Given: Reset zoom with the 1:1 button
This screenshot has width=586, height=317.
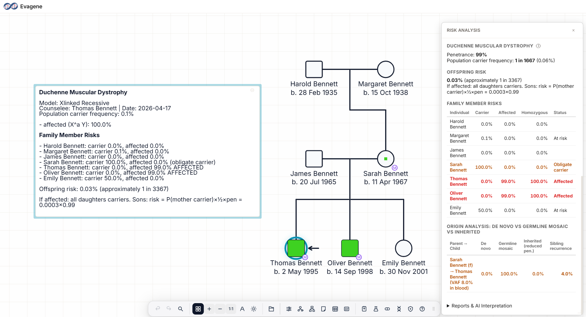Looking at the screenshot, I should (231, 309).
